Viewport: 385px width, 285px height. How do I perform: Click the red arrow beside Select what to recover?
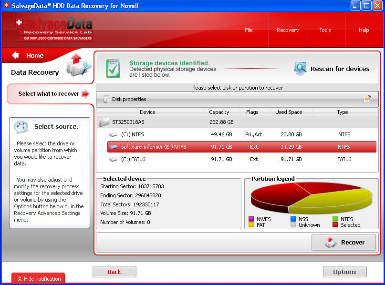(x=85, y=94)
